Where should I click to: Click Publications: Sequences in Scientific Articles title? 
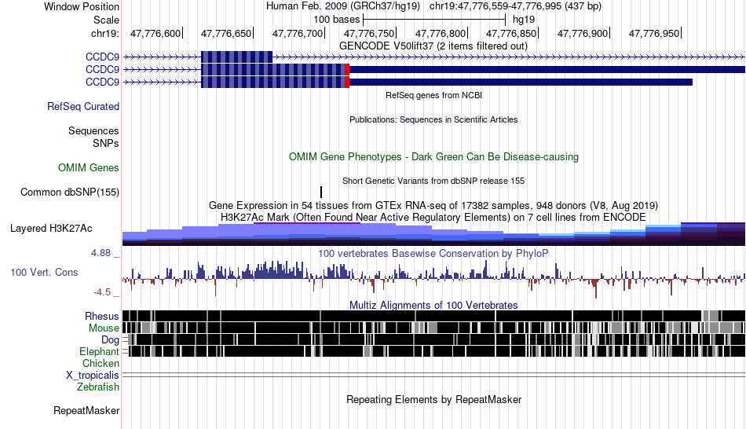(433, 119)
